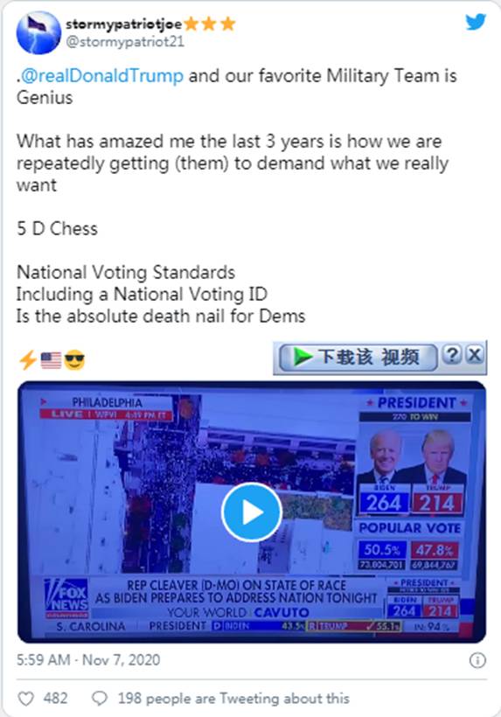Click the lightning bolt emoji

(27, 360)
